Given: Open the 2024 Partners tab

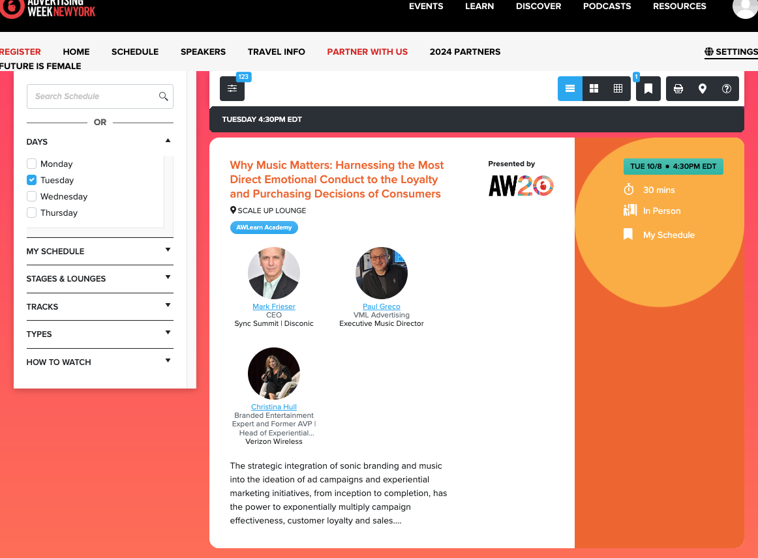Looking at the screenshot, I should coord(465,51).
